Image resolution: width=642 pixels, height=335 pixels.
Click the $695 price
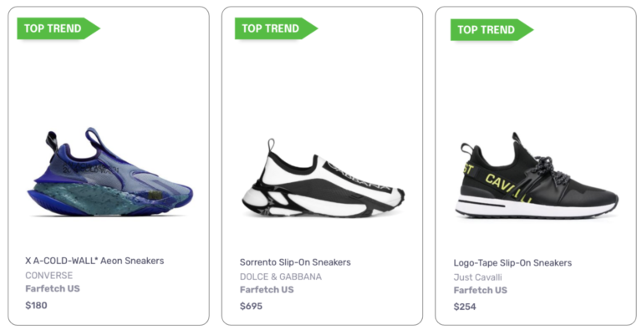pyautogui.click(x=251, y=307)
